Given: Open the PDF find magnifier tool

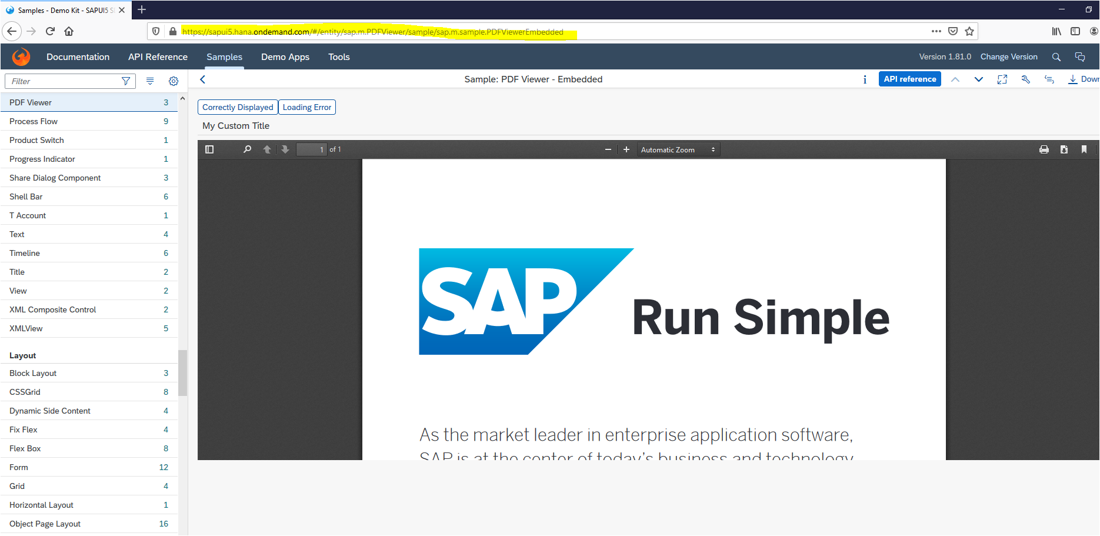Looking at the screenshot, I should point(247,149).
